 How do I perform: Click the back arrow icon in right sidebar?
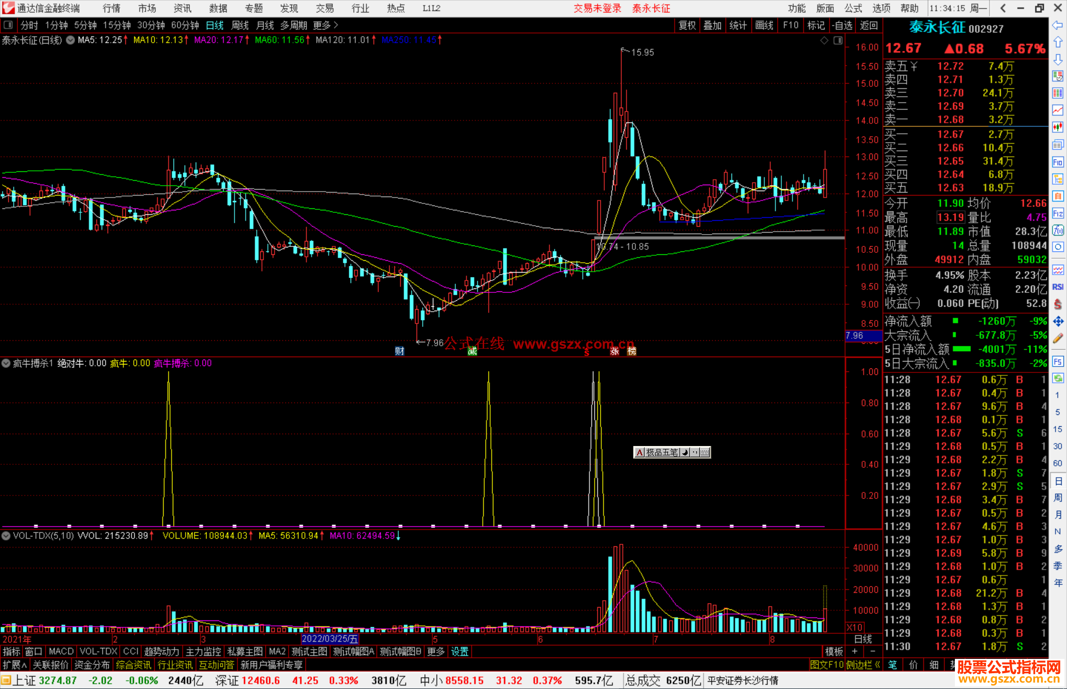click(1058, 25)
